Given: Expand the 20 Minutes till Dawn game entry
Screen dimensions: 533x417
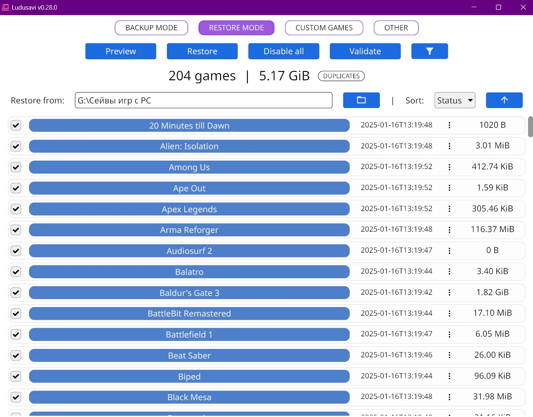Looking at the screenshot, I should pyautogui.click(x=189, y=125).
